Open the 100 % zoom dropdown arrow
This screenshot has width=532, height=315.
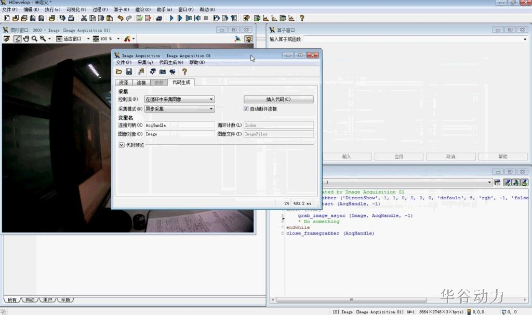[118, 38]
